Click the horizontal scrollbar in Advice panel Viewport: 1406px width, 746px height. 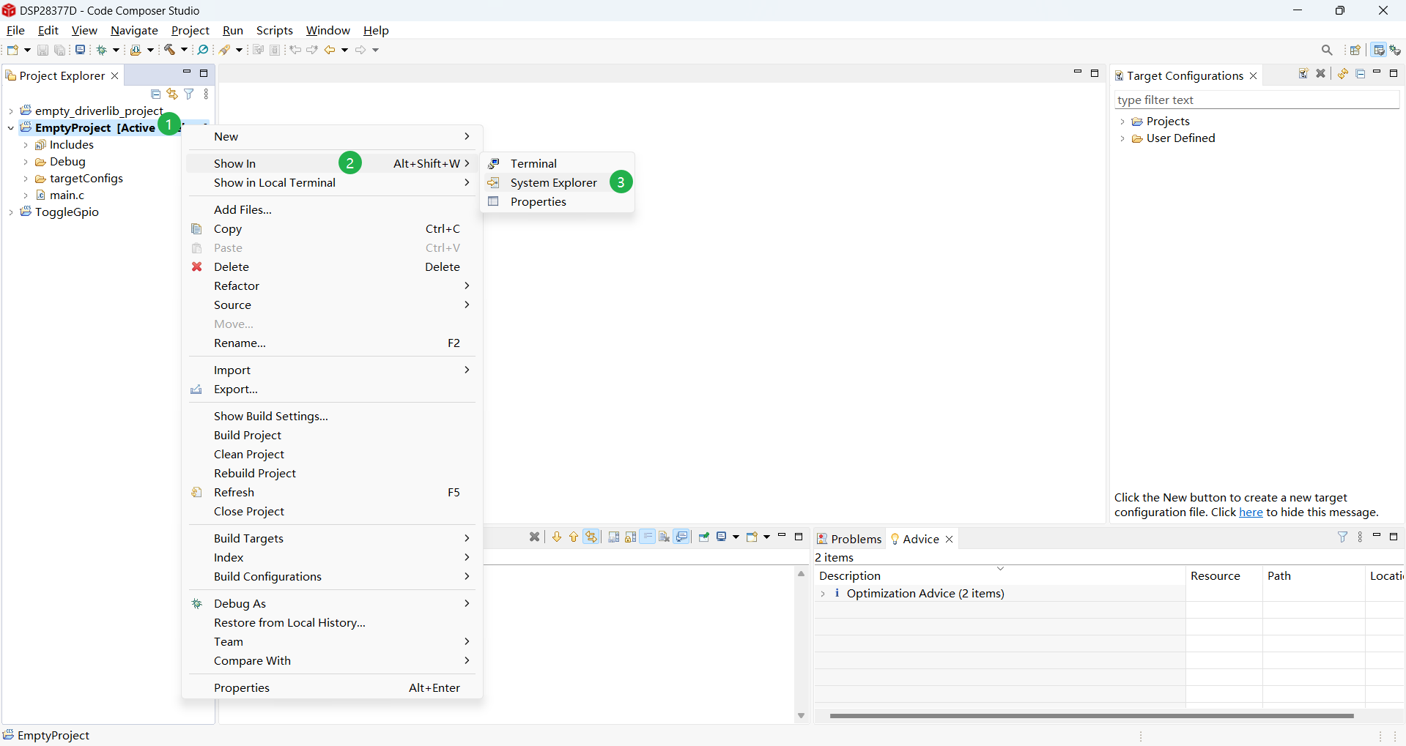coord(1090,716)
